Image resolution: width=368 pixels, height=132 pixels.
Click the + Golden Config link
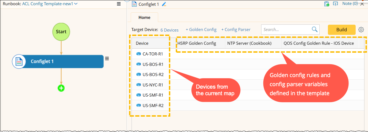[x=201, y=30]
